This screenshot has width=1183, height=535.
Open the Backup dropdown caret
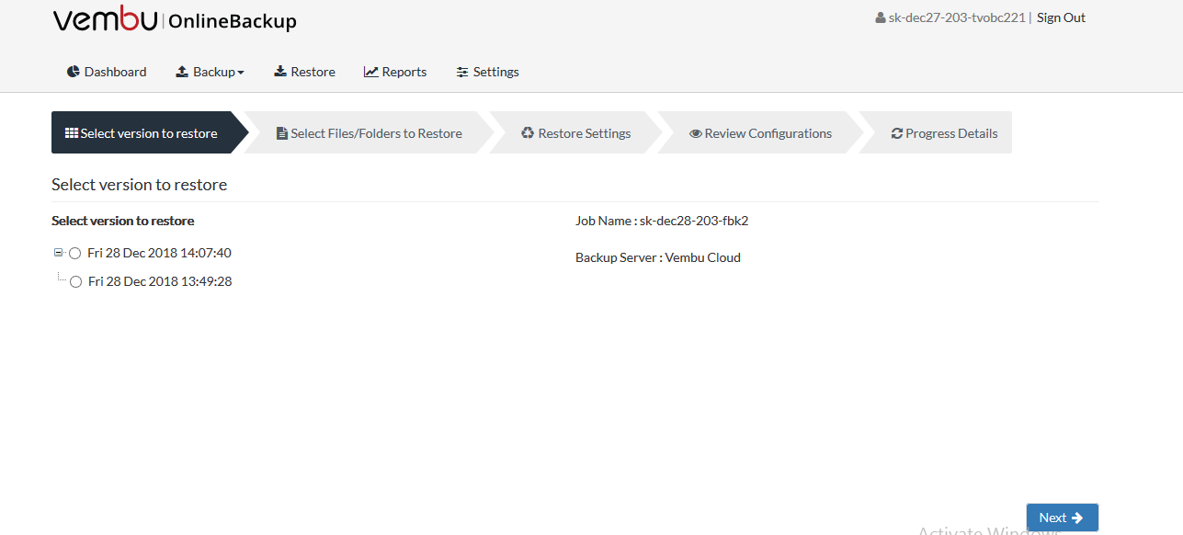[x=241, y=73]
